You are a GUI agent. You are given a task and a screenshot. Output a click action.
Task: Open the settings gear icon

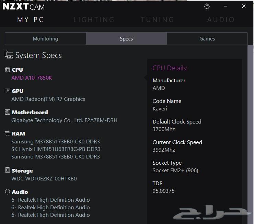[207, 6]
